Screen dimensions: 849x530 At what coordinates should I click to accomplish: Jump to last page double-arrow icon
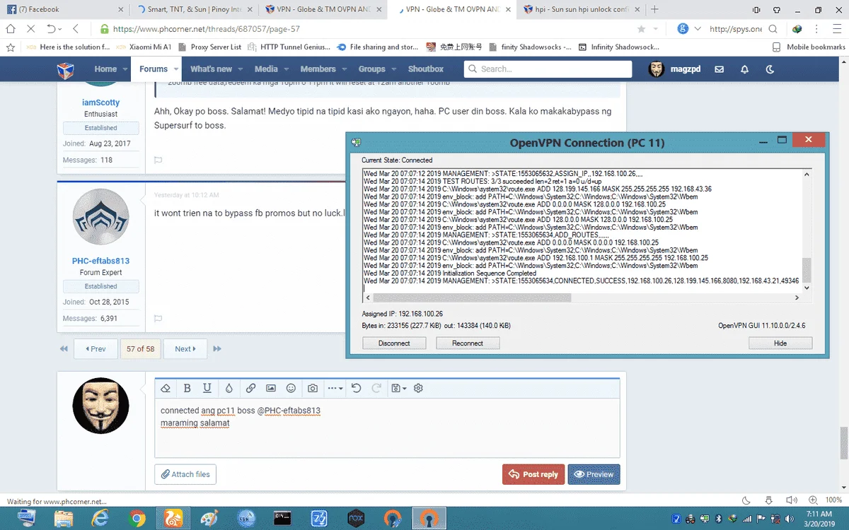tap(217, 349)
